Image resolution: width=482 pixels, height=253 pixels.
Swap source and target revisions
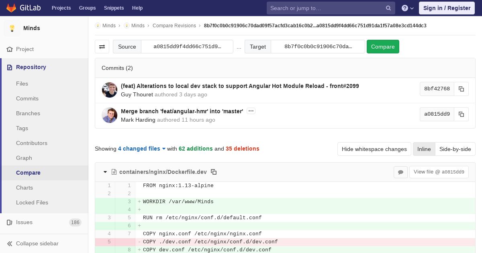coord(102,47)
